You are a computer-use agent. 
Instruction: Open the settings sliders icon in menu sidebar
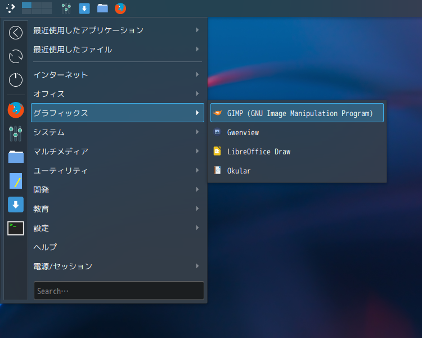16,134
